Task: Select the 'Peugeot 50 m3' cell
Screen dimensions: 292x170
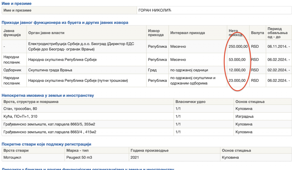Action: [97, 157]
